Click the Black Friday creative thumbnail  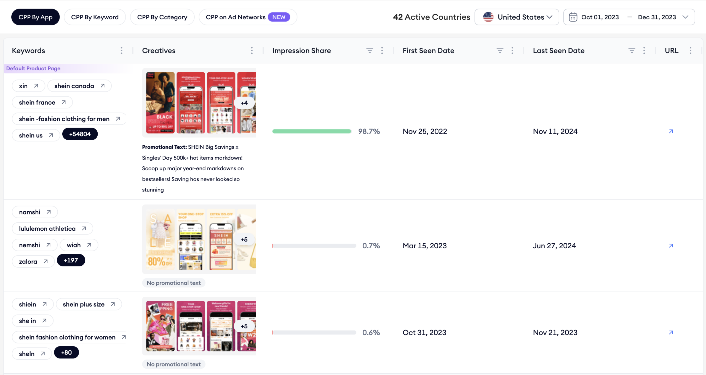tap(160, 103)
